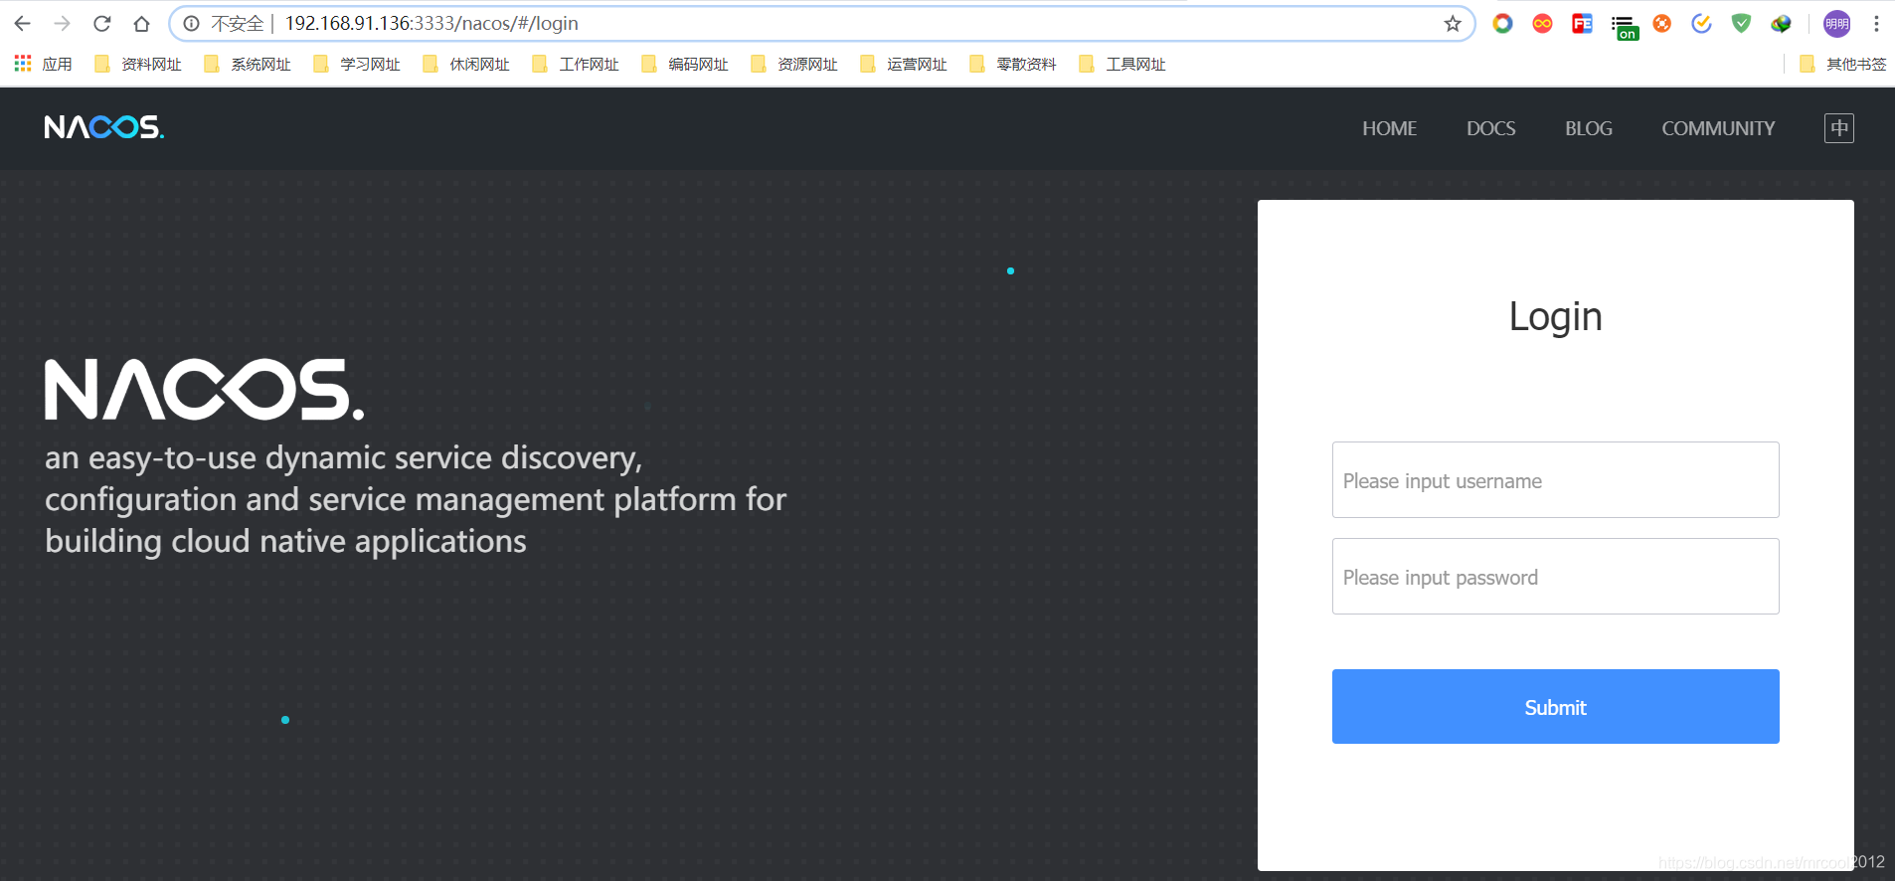Go to browser home page icon
Viewport: 1895px width, 881px height.
141,23
